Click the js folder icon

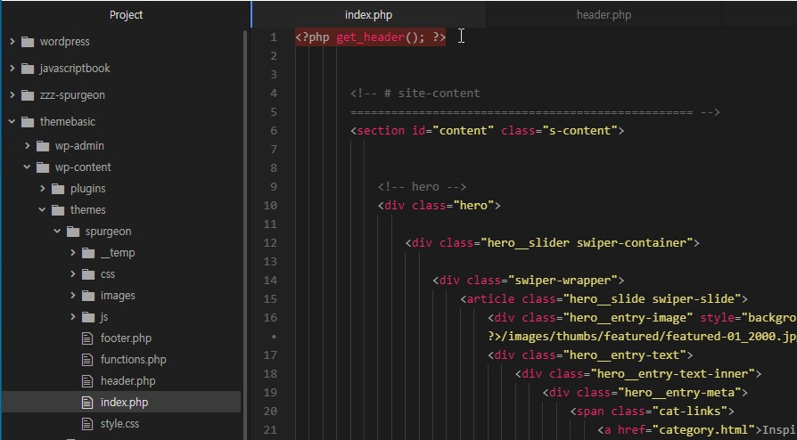tap(88, 316)
